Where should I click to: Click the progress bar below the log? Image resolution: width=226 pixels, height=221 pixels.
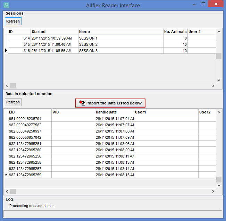pos(113,214)
